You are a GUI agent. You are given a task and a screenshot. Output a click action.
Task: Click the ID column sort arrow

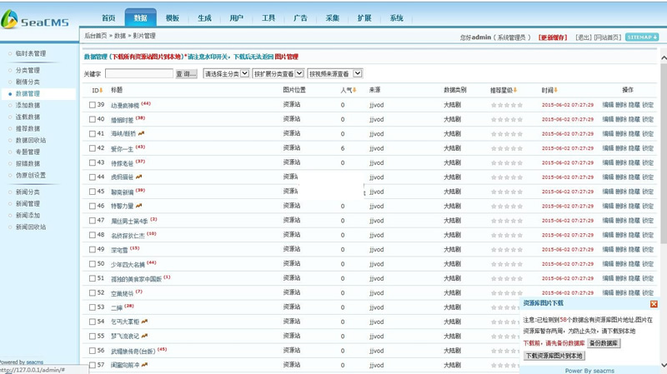tap(102, 90)
